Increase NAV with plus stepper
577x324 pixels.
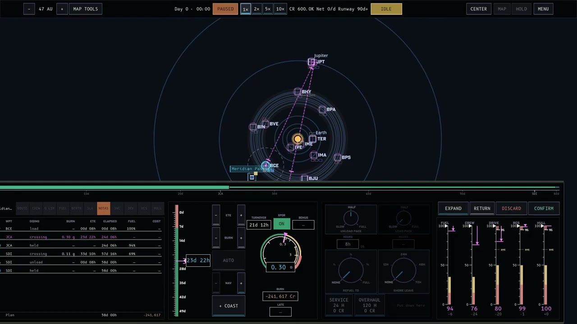click(x=241, y=283)
